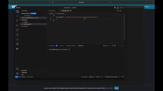Open errors and warnings count in status bar
The height and width of the screenshot is (91, 163).
pyautogui.click(x=30, y=77)
